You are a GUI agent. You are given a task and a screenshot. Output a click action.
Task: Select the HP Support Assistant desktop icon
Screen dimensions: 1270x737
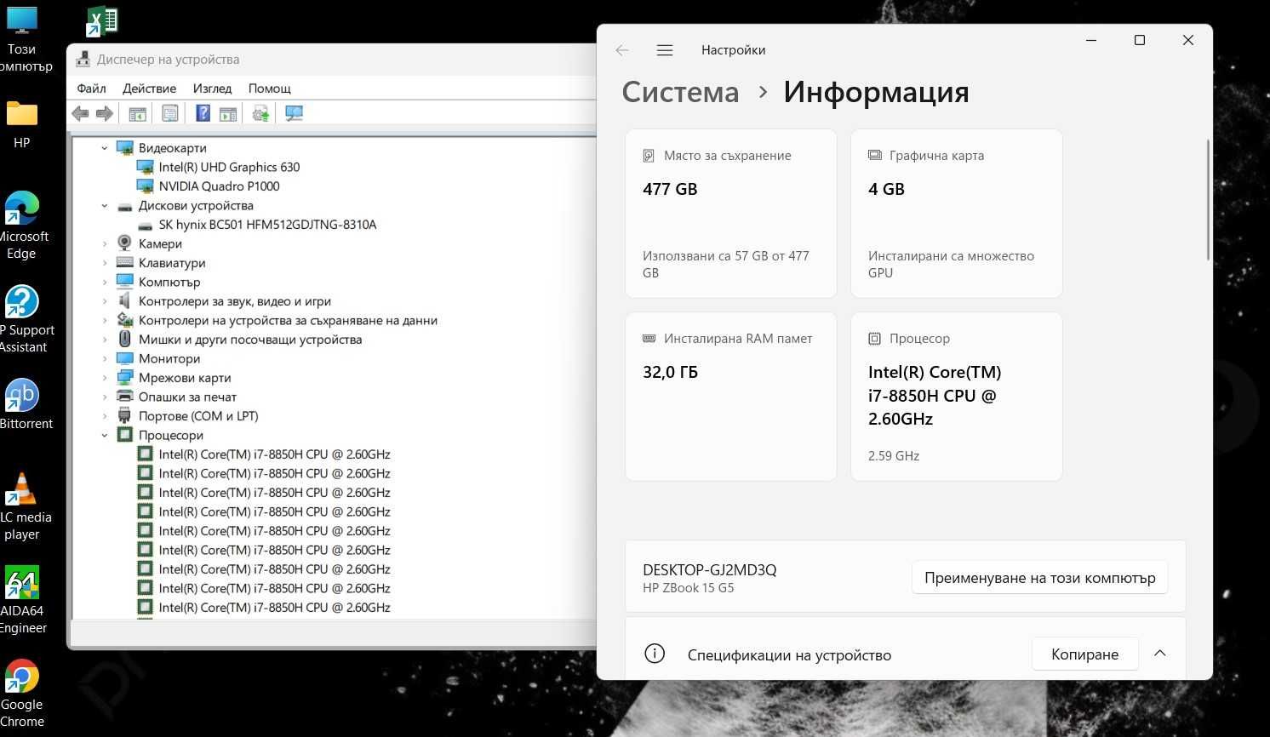click(24, 319)
